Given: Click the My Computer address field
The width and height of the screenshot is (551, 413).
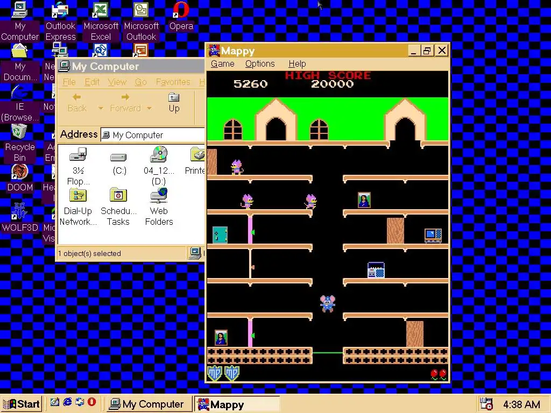Looking at the screenshot, I should click(x=152, y=135).
